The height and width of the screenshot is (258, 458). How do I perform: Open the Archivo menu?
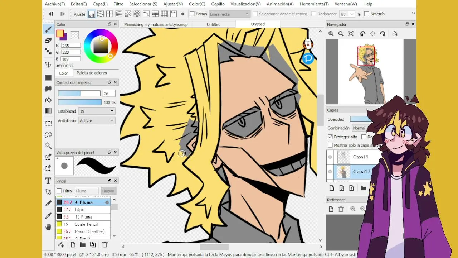point(55,4)
